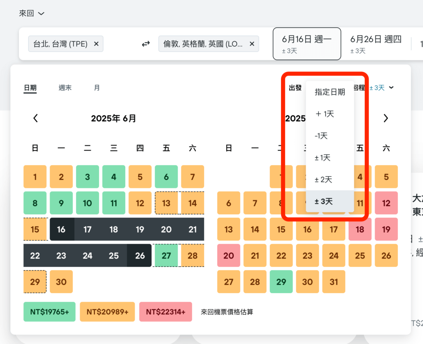Viewport: 423px width, 344px height.
Task: Switch to the 月 tab
Action: coord(97,88)
